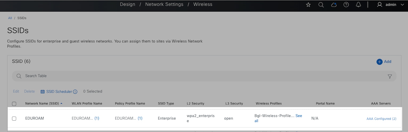This screenshot has width=408, height=132.
Task: Open AAA Configured (2) link
Action: tap(381, 119)
